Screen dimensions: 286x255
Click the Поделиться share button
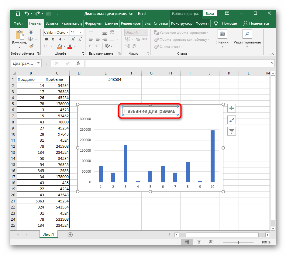point(256,23)
